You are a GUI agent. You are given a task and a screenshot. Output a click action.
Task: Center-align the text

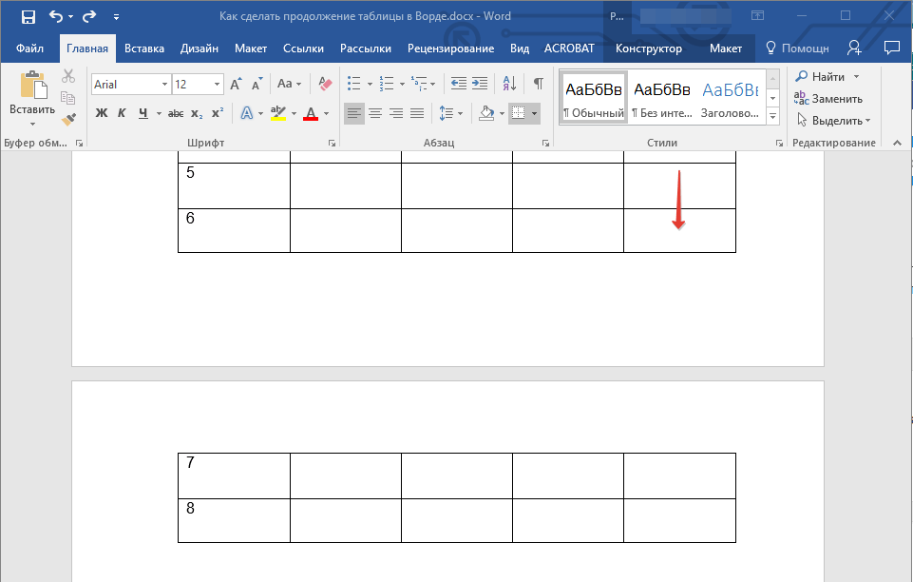pos(375,113)
